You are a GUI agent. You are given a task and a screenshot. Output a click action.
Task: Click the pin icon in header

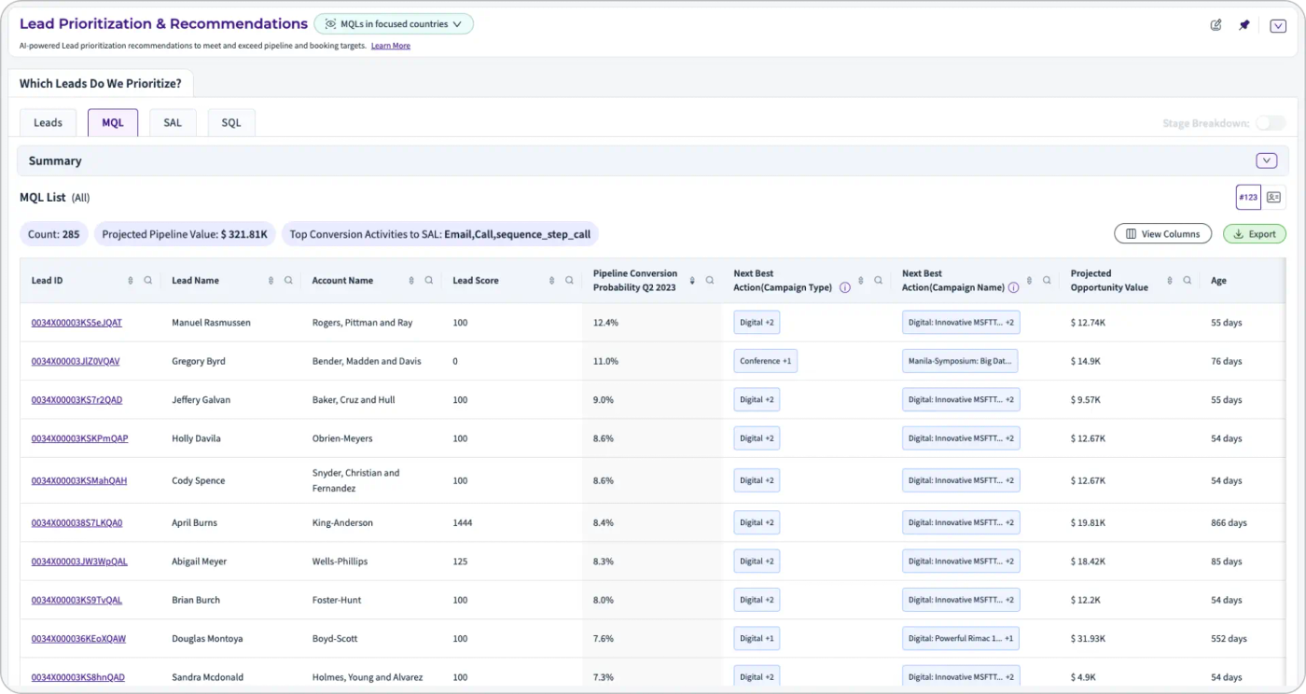tap(1243, 25)
